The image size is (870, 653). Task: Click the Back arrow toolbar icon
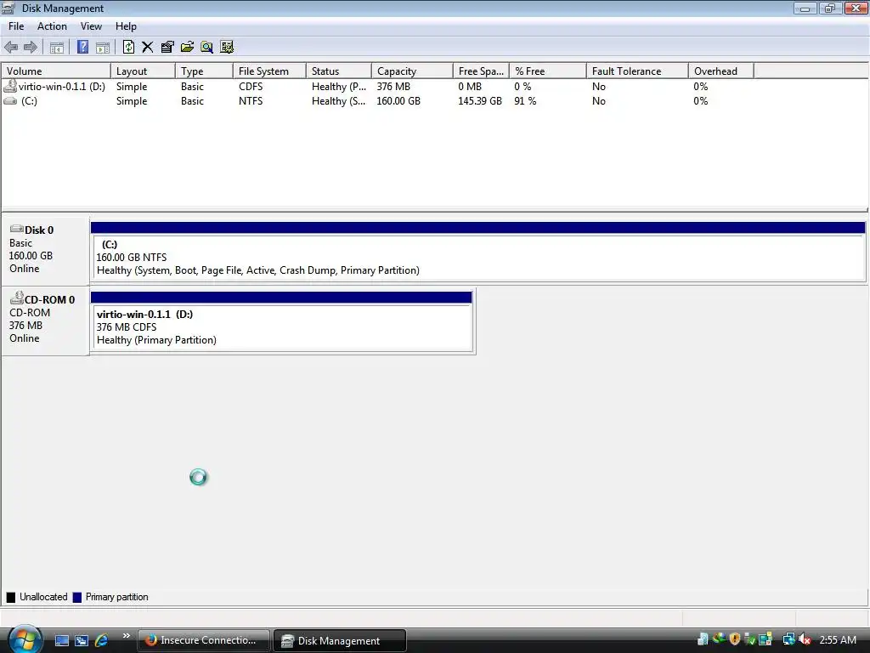(11, 48)
